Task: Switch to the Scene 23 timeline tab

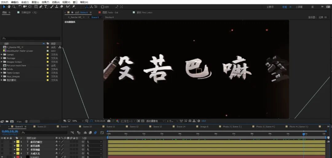Action: click(x=41, y=127)
